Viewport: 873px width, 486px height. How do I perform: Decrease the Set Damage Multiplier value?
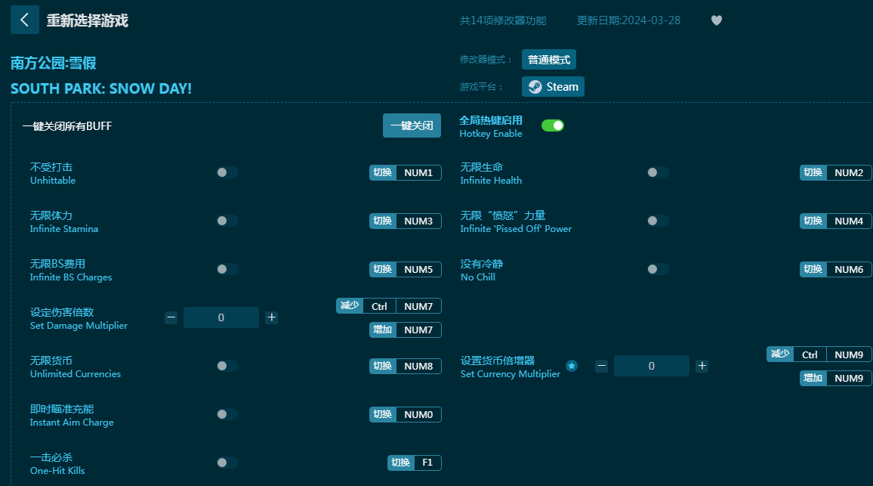point(171,317)
